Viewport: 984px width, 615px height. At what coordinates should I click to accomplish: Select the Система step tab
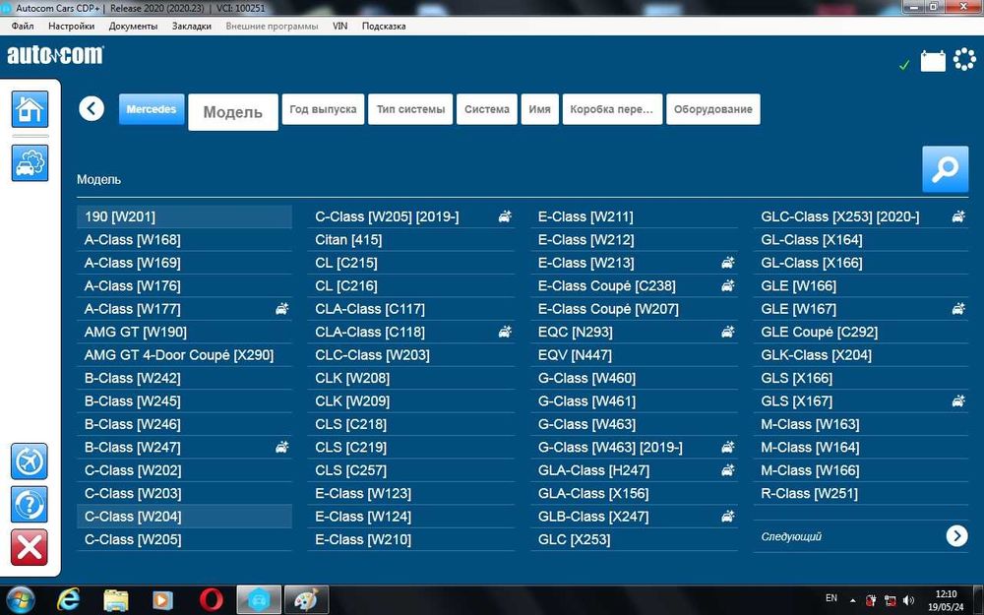(487, 109)
